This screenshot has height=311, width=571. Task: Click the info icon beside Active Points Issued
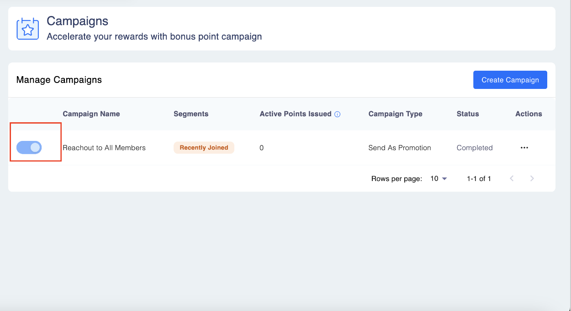[338, 114]
